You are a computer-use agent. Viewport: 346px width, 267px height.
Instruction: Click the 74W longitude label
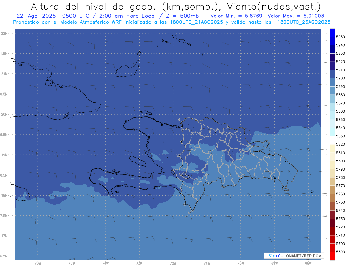pos(105,263)
